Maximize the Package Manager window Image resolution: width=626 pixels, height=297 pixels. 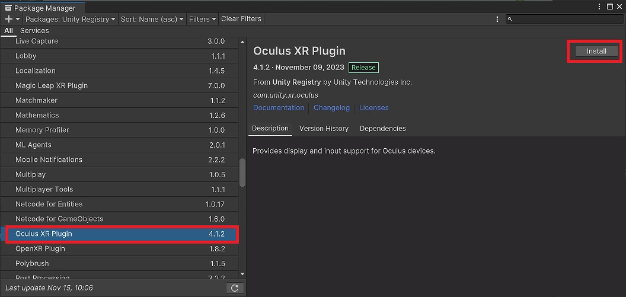pyautogui.click(x=609, y=7)
